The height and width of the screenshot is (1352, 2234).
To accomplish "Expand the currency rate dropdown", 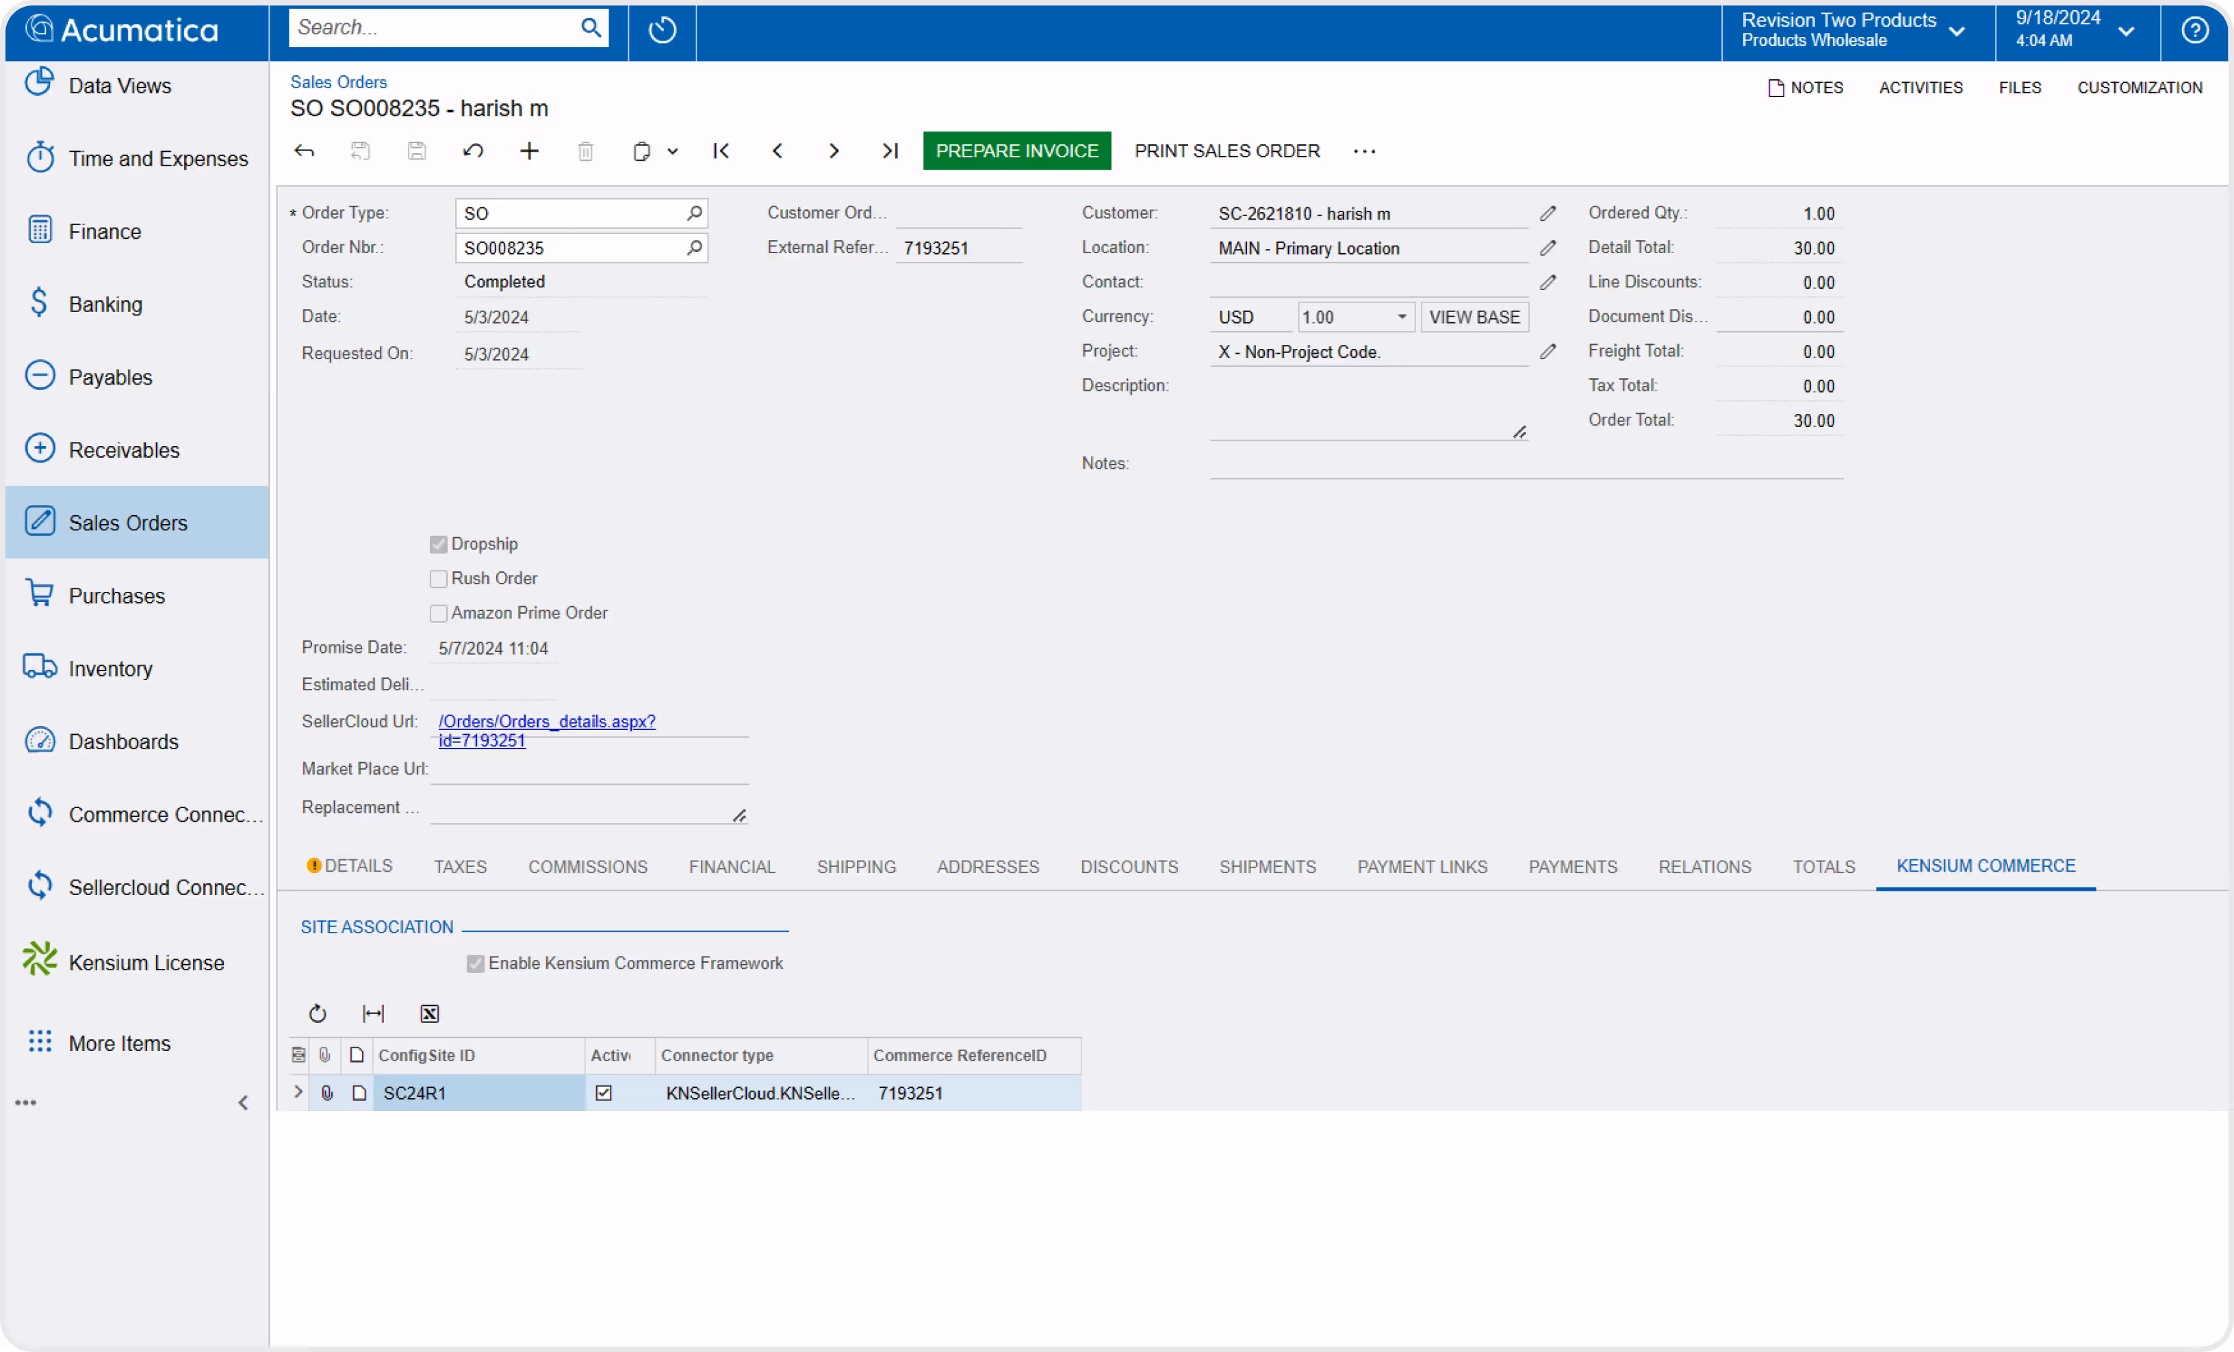I will click(1402, 317).
